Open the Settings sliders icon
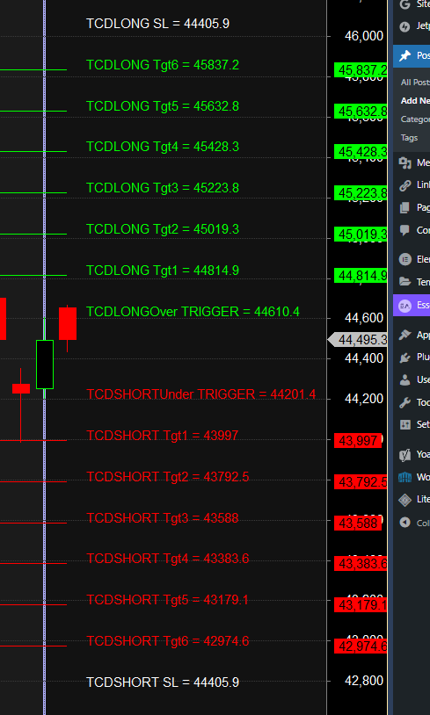The image size is (430, 715). (x=404, y=424)
